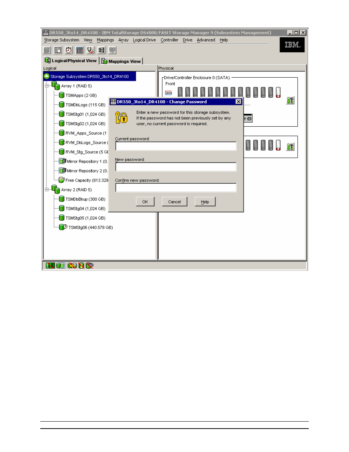Open the Storage Subsystem menu
Viewport: 349px width, 452px height.
[x=61, y=40]
